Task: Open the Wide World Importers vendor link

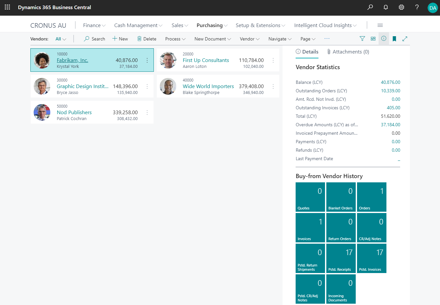Action: click(x=208, y=86)
